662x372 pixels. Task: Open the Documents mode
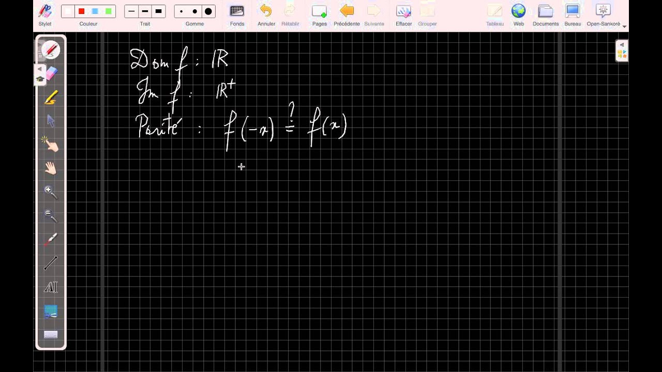point(546,14)
